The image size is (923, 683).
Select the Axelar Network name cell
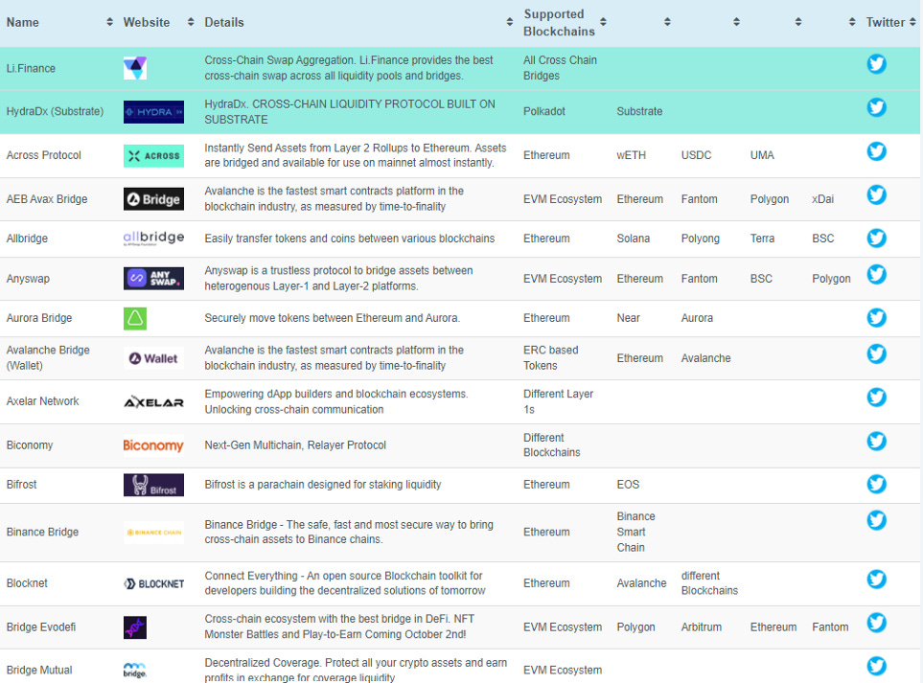tap(42, 401)
